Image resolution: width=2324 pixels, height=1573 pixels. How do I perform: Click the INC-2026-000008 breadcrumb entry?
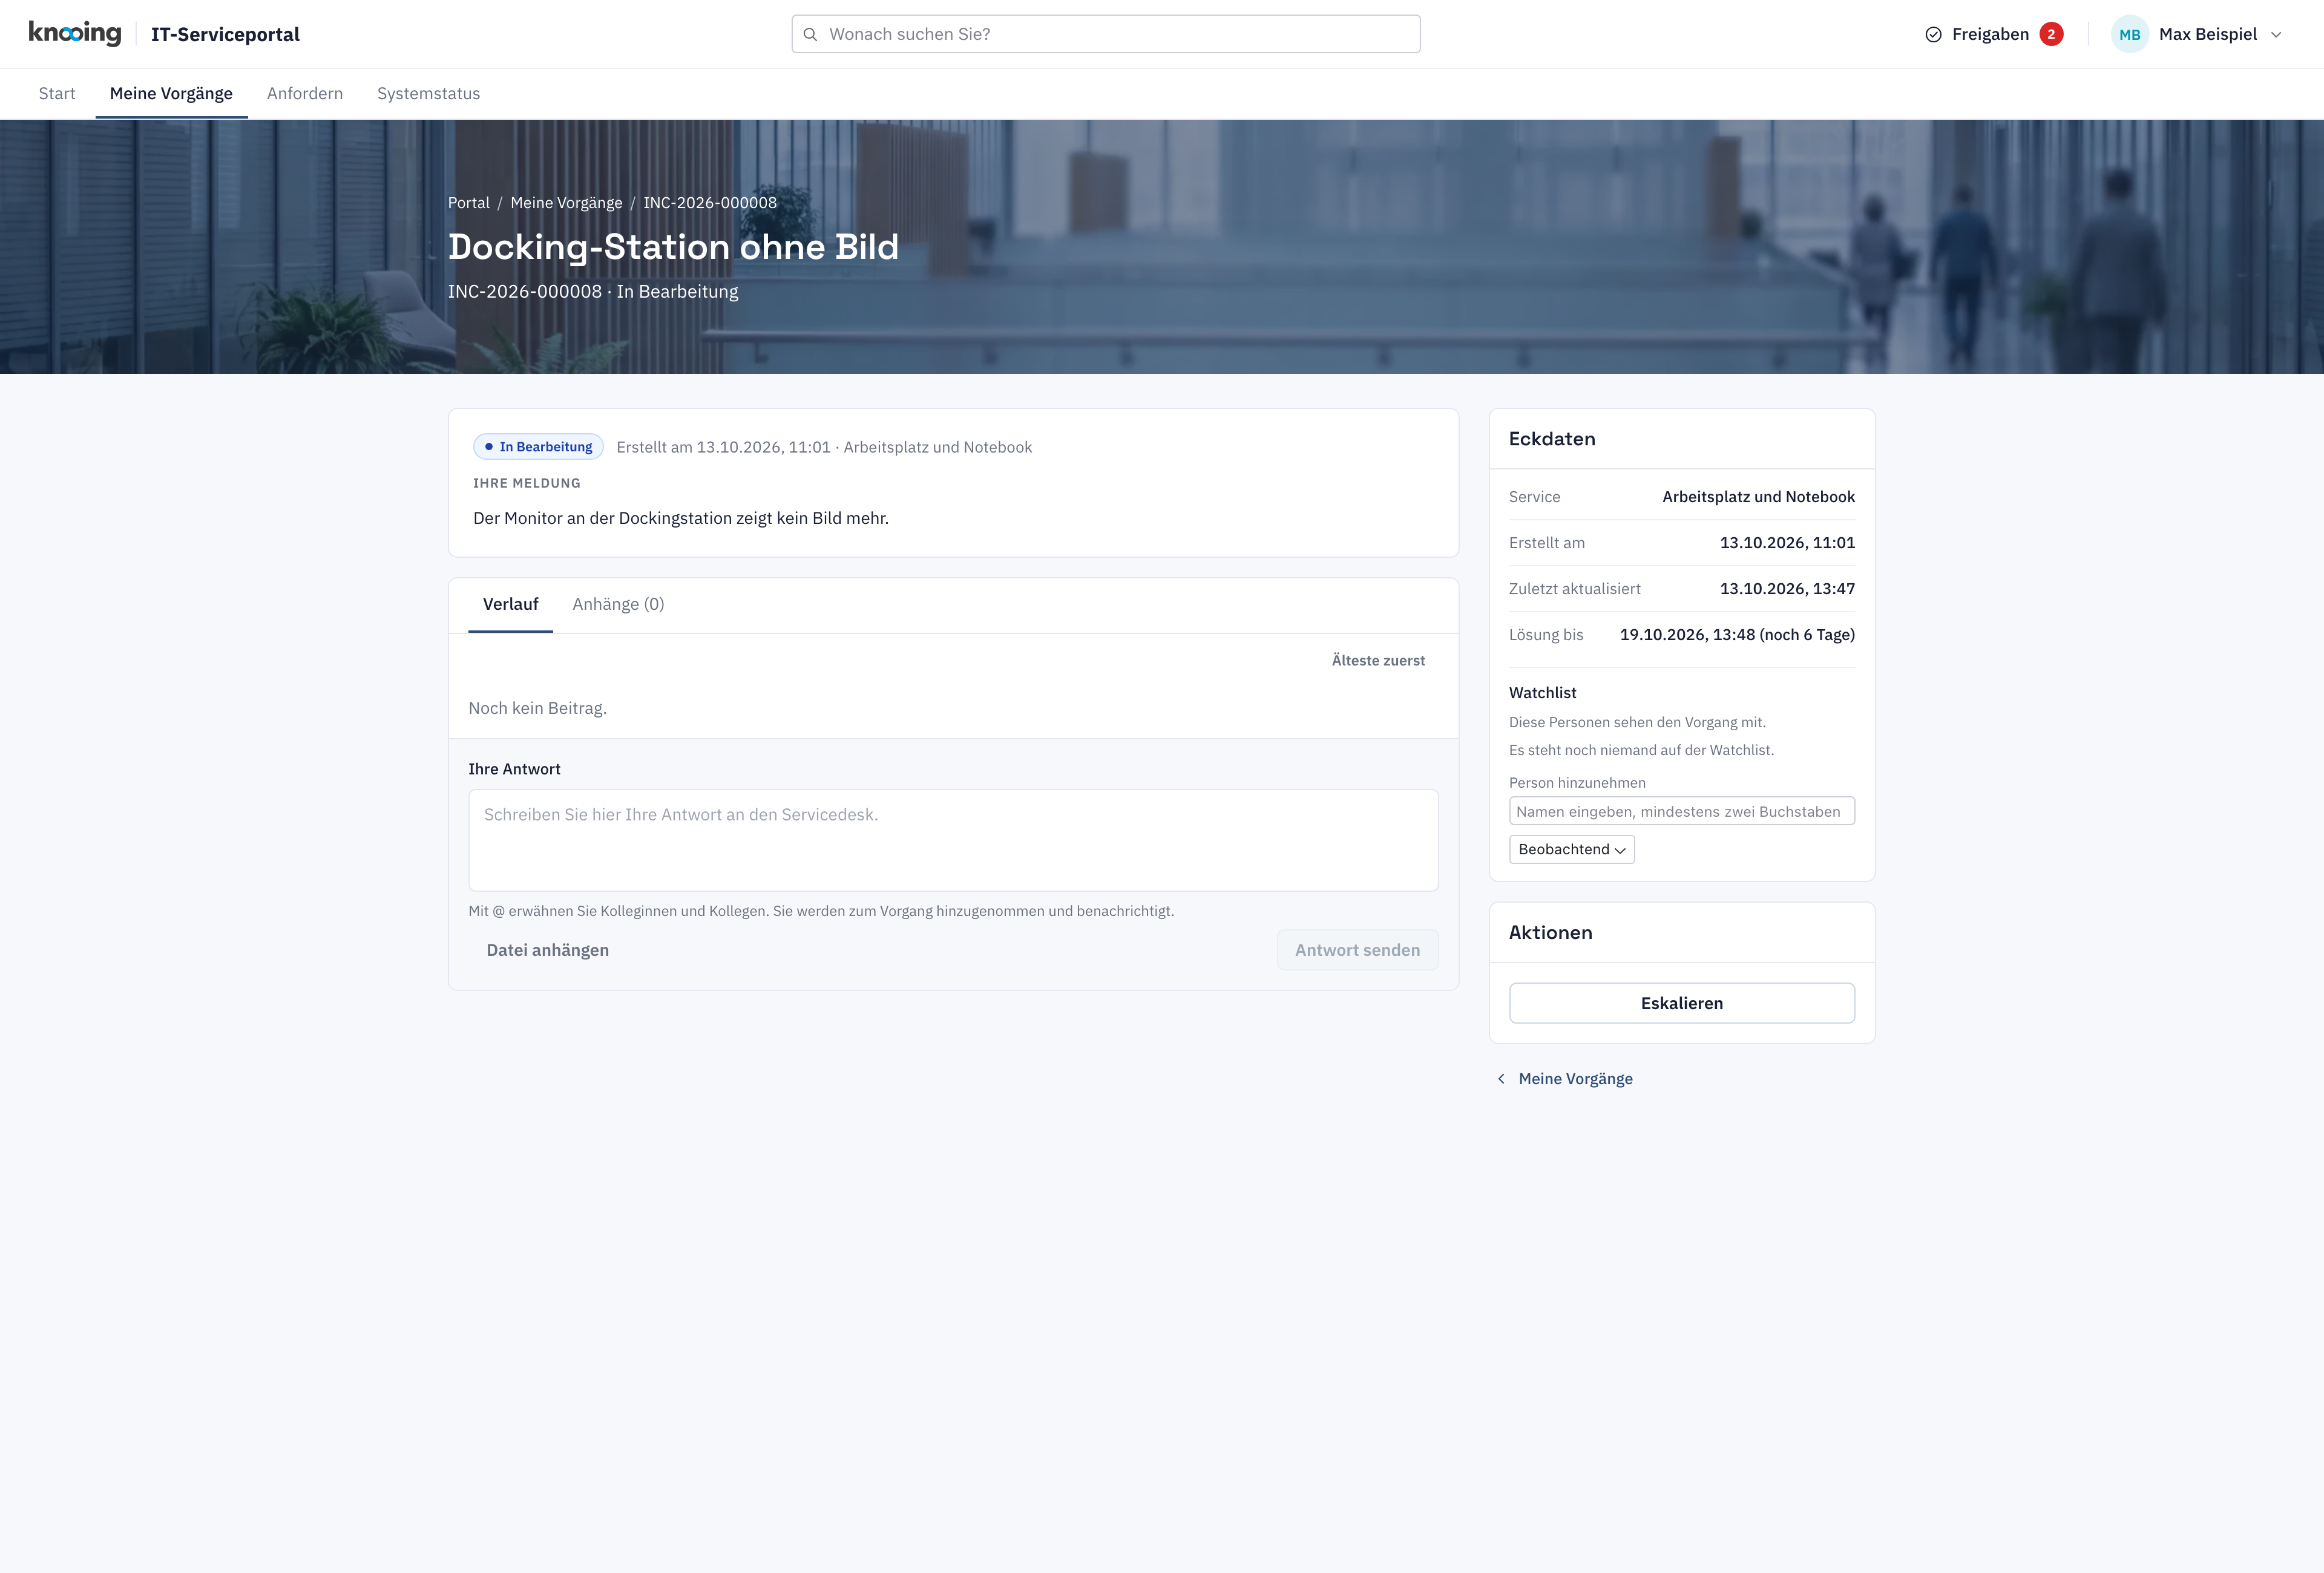point(710,203)
